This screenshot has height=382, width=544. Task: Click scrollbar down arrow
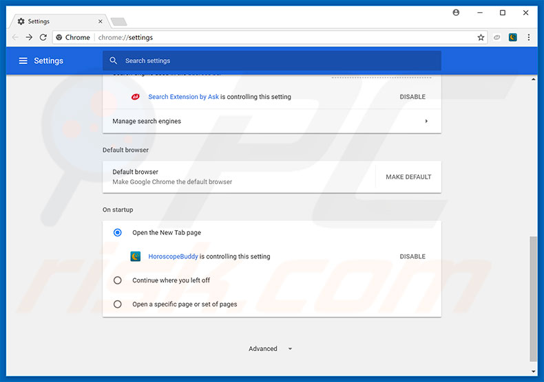(x=533, y=372)
